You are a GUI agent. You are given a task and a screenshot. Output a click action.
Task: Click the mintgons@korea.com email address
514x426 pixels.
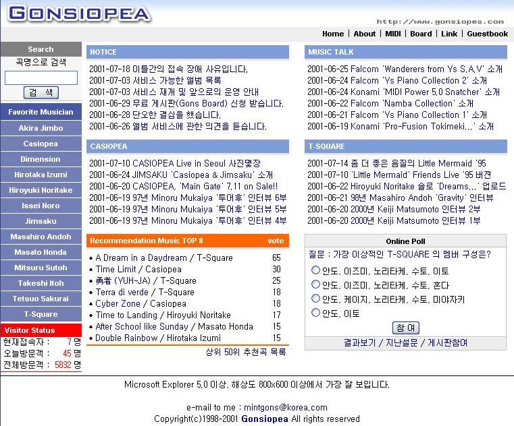286,408
